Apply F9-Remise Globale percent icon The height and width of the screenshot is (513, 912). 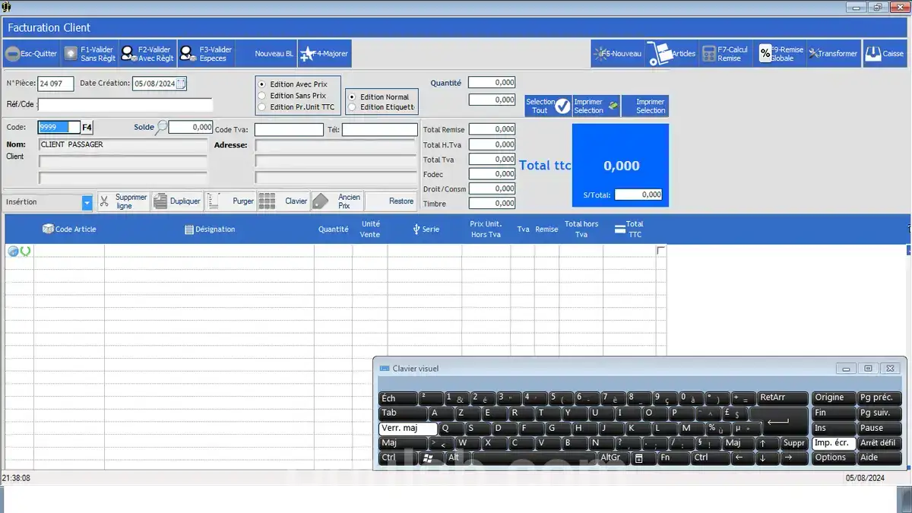(765, 52)
